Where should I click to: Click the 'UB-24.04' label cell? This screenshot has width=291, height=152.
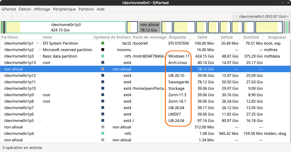click(x=176, y=121)
